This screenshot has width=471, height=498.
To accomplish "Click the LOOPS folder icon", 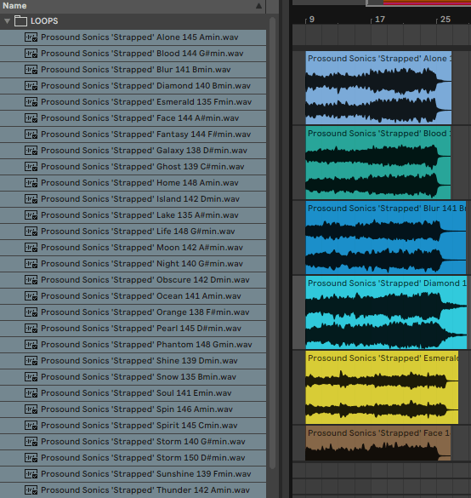I will click(20, 21).
